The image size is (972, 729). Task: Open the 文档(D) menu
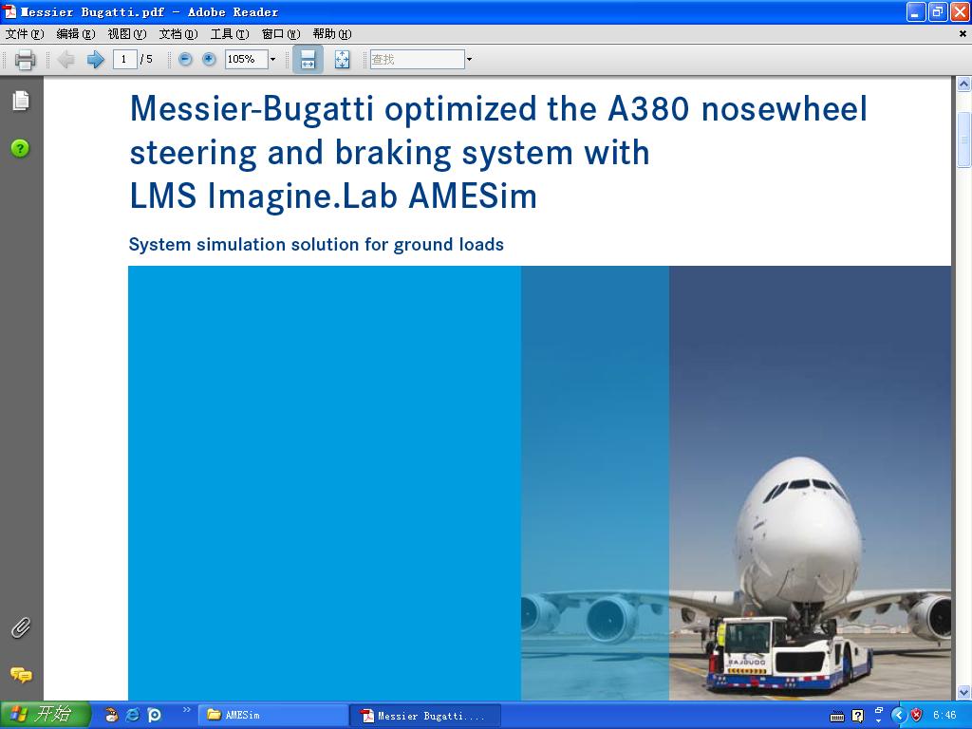click(x=178, y=34)
